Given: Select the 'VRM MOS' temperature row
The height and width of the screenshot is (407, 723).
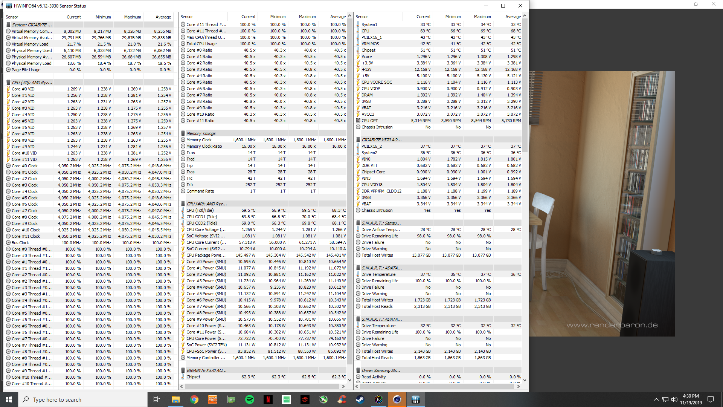Looking at the screenshot, I should click(438, 44).
